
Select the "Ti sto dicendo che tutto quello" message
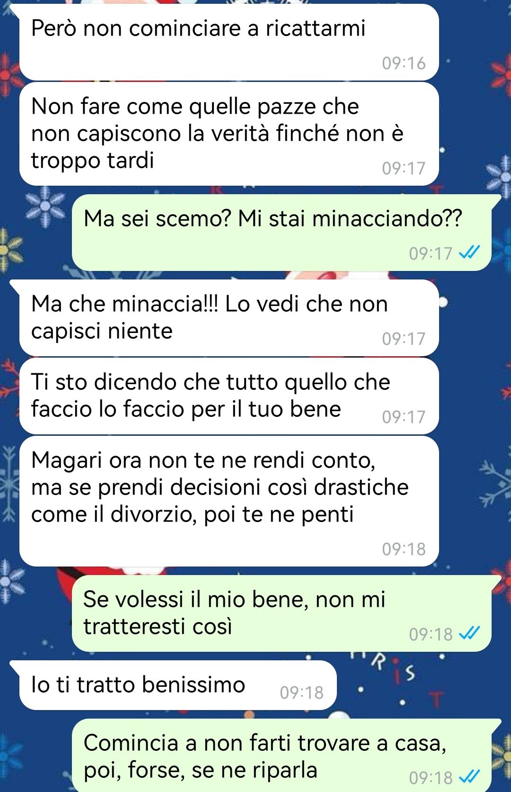229,396
